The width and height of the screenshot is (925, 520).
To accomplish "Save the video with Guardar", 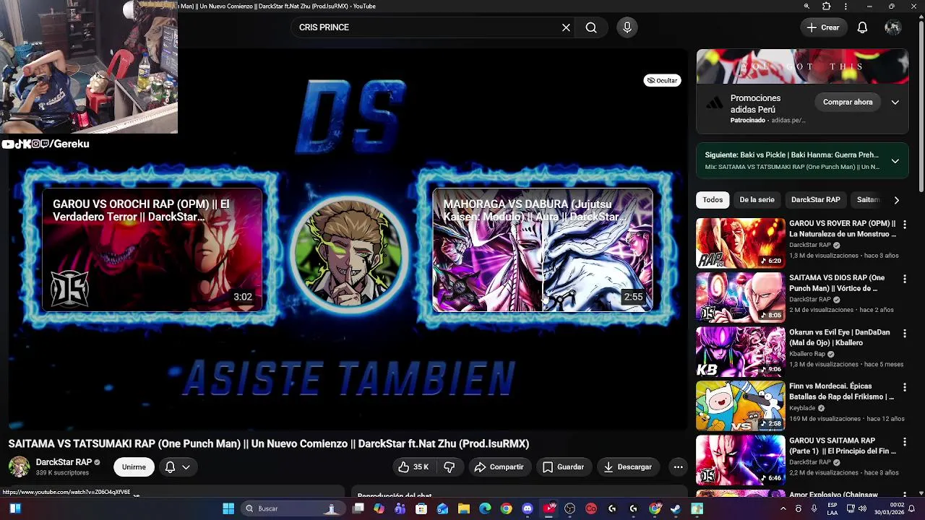I will (563, 467).
